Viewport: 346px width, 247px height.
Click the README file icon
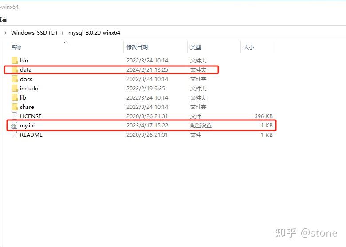pyautogui.click(x=15, y=135)
